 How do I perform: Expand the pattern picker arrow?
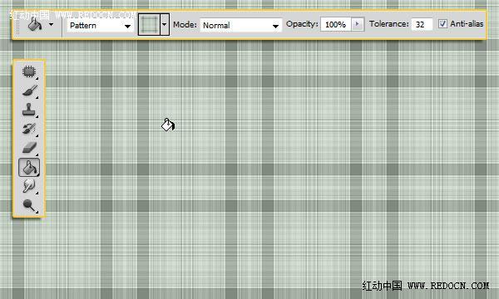point(164,24)
